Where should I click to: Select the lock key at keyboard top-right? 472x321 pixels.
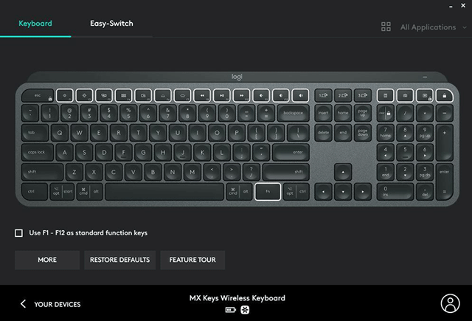(x=444, y=95)
